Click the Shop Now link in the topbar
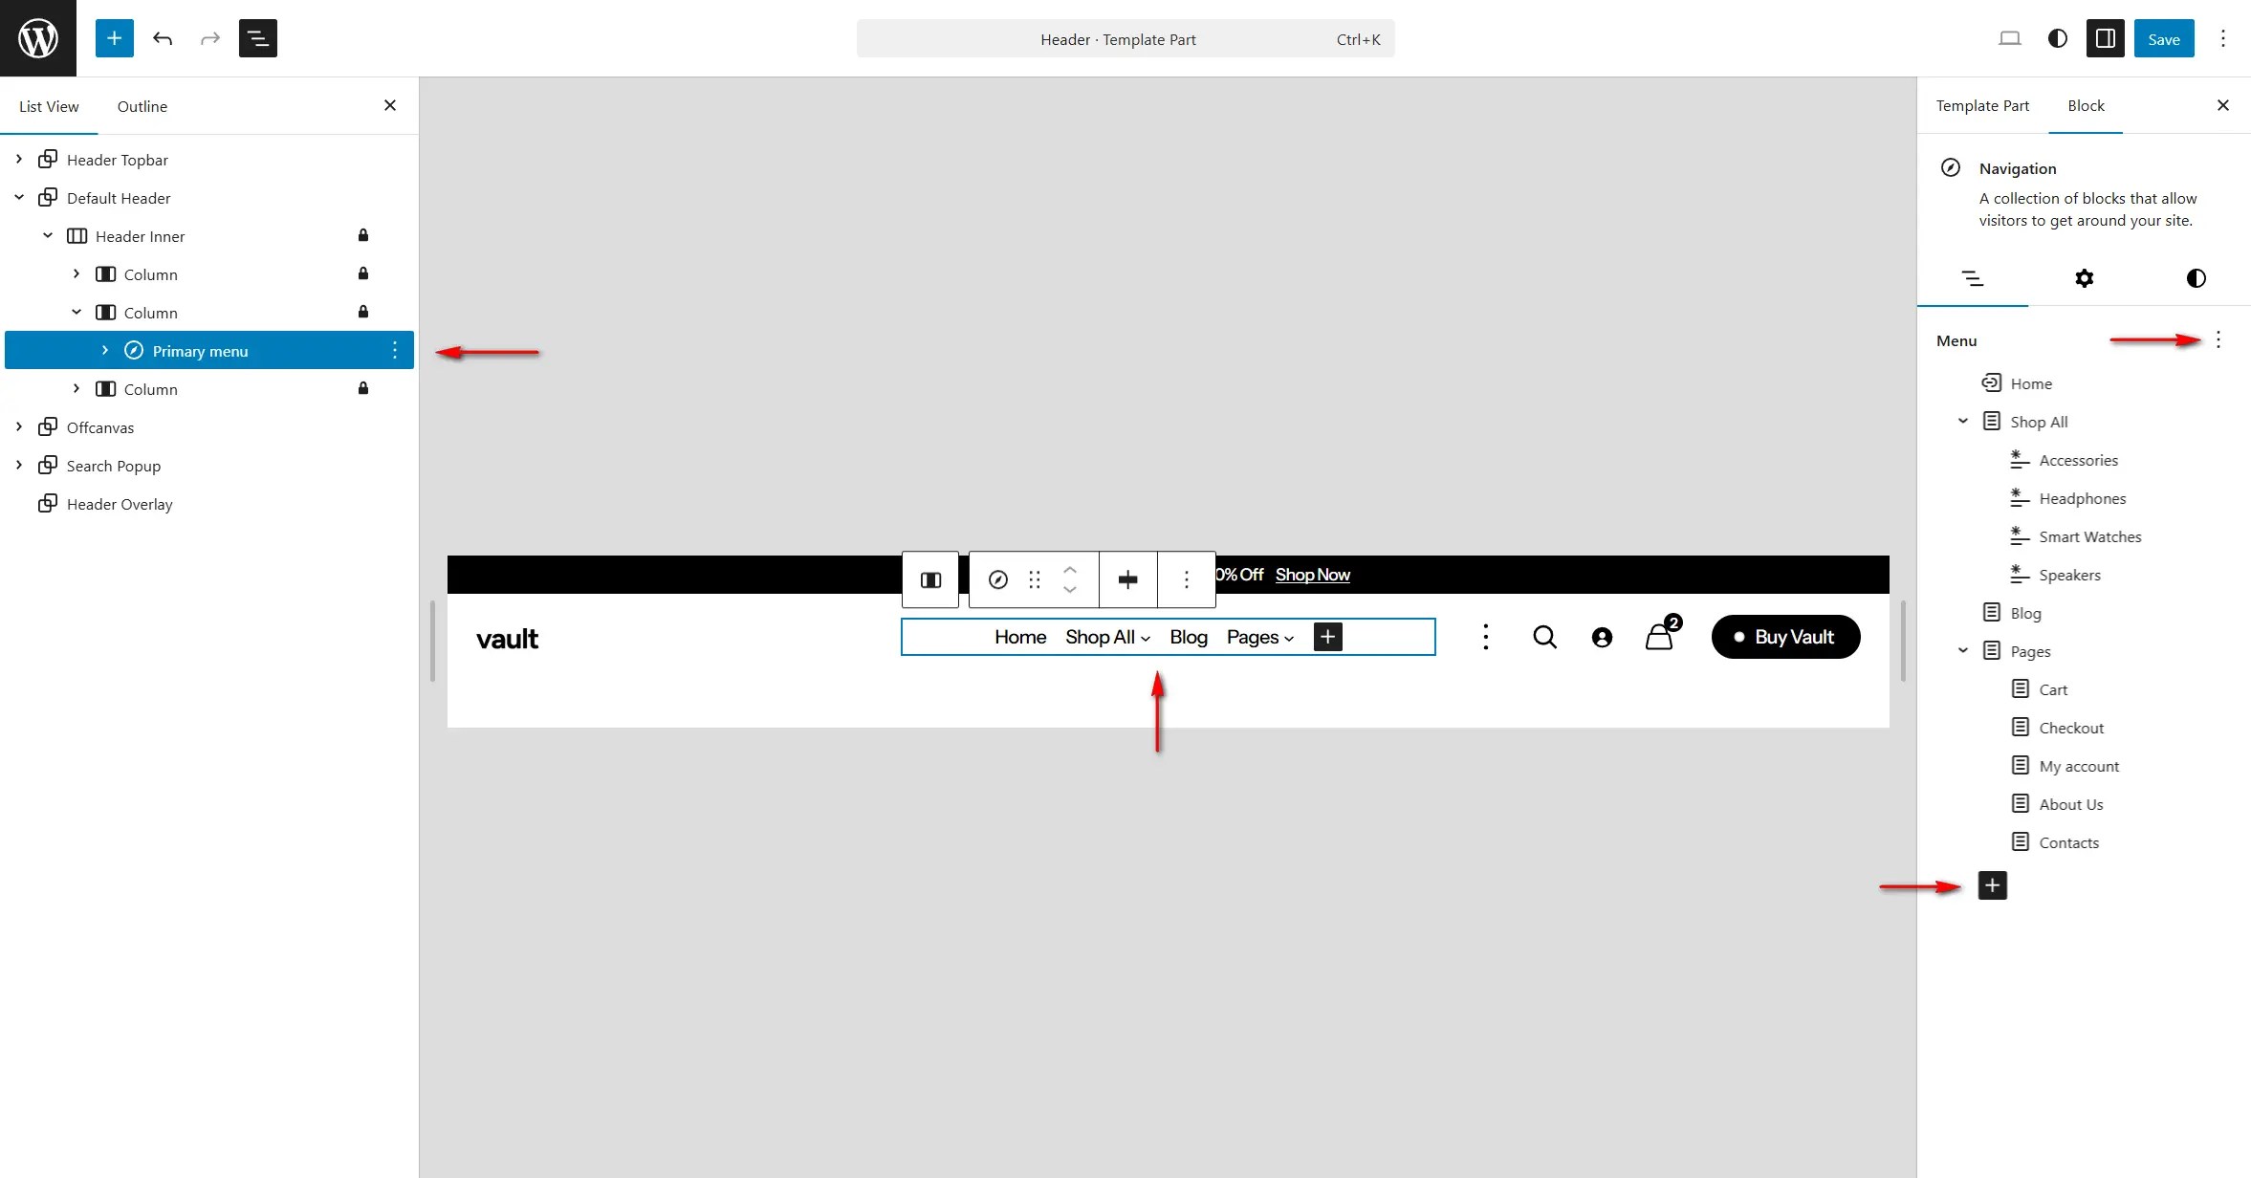This screenshot has height=1178, width=2251. [x=1312, y=575]
